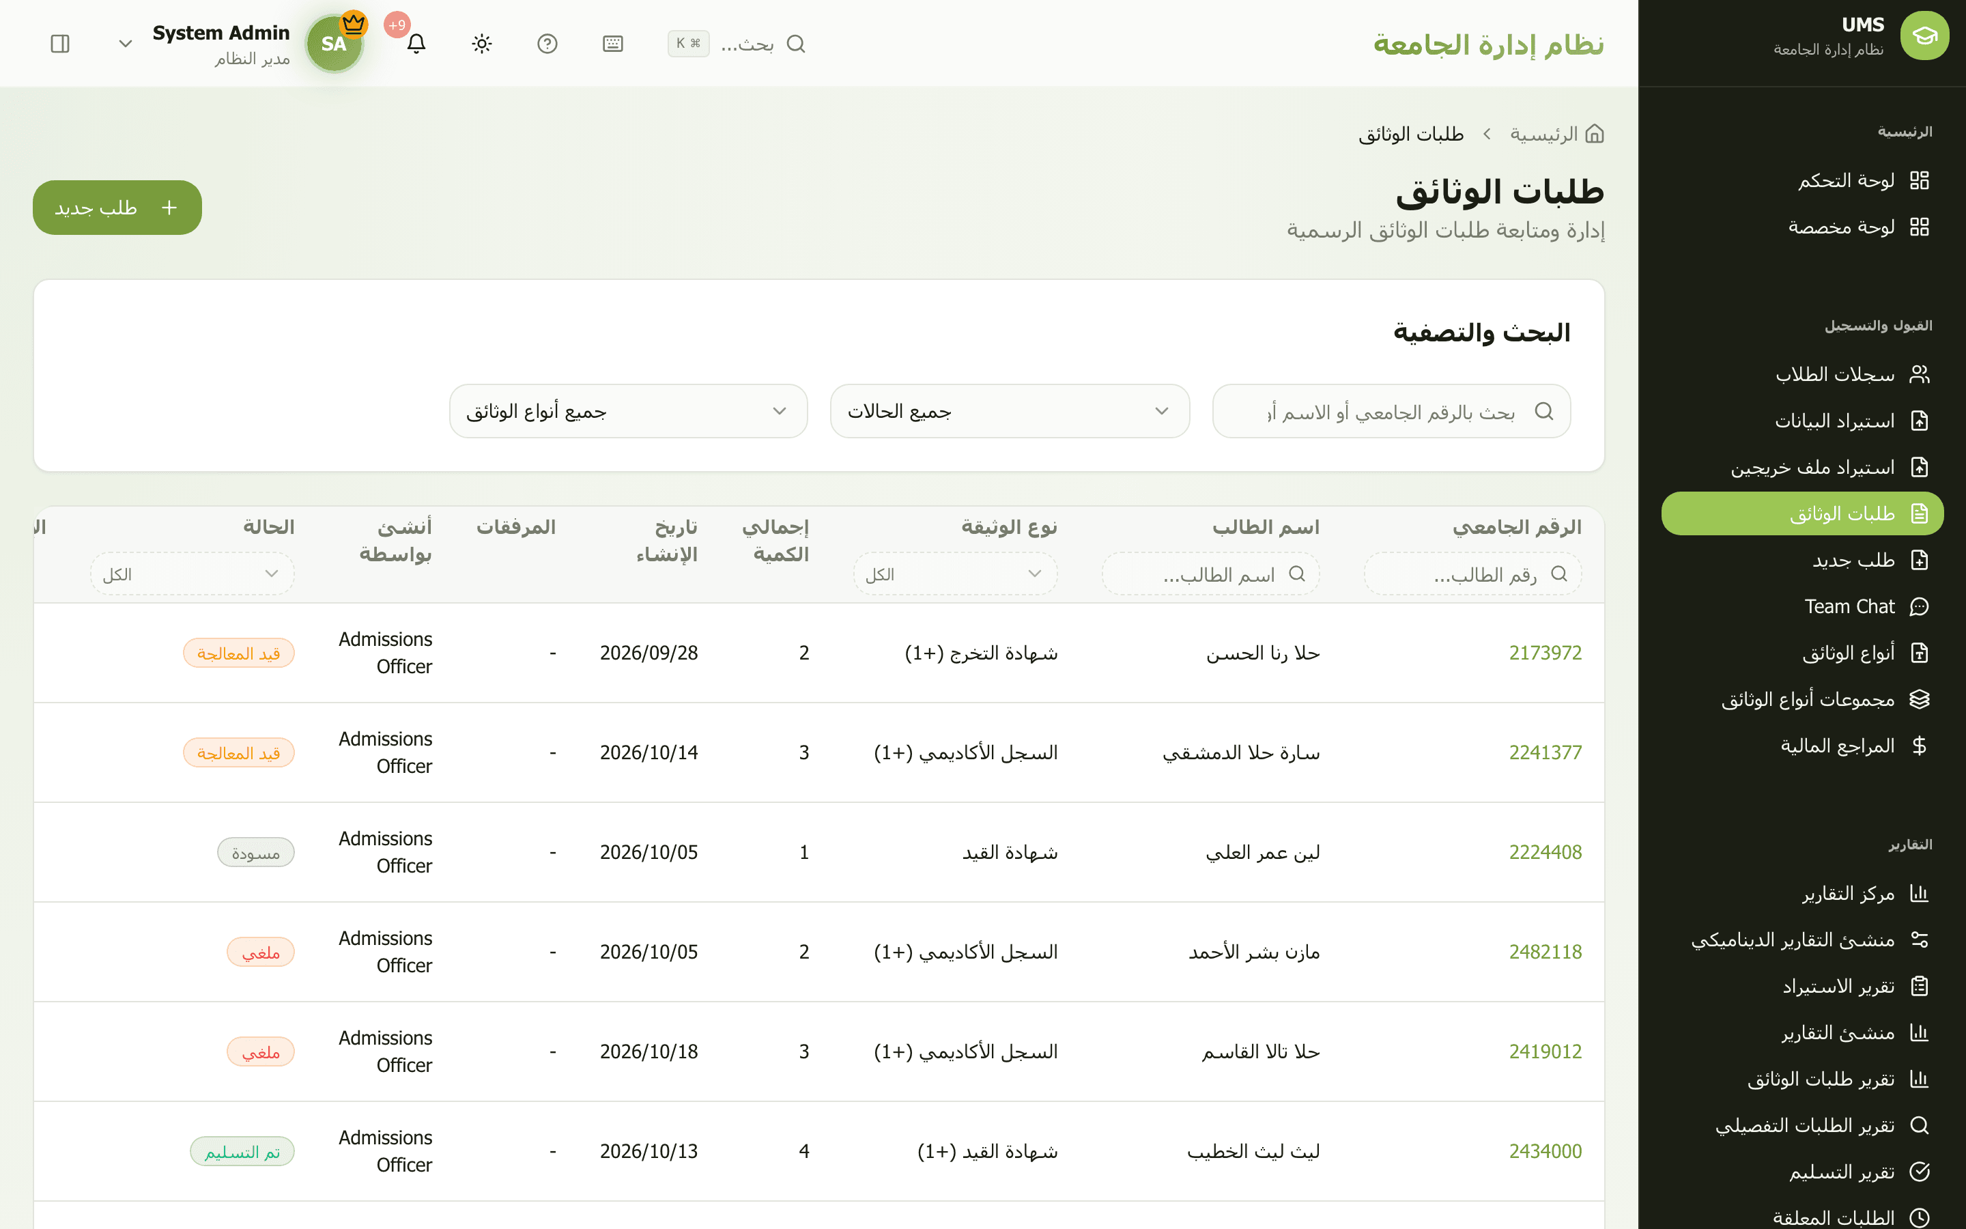Click تم التسليم status badge
Viewport: 1966px width, 1229px height.
click(x=242, y=1151)
